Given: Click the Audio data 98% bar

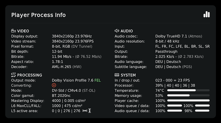Looking at the screenshot, I should 202,111.
